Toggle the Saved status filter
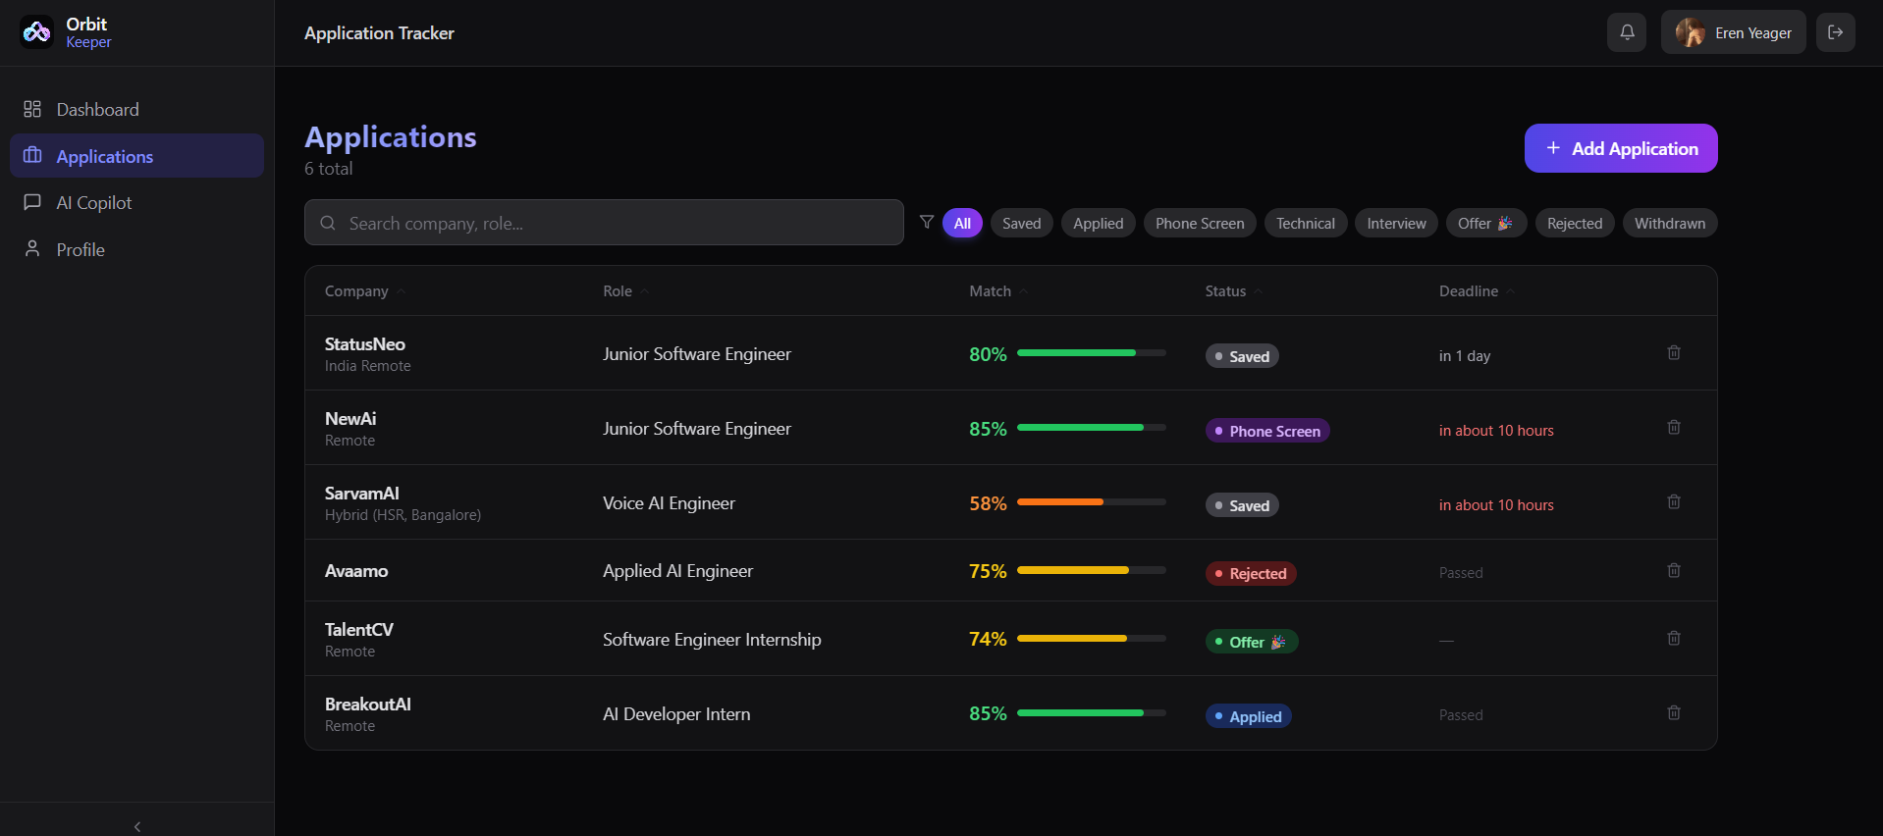The width and height of the screenshot is (1883, 836). click(1021, 223)
